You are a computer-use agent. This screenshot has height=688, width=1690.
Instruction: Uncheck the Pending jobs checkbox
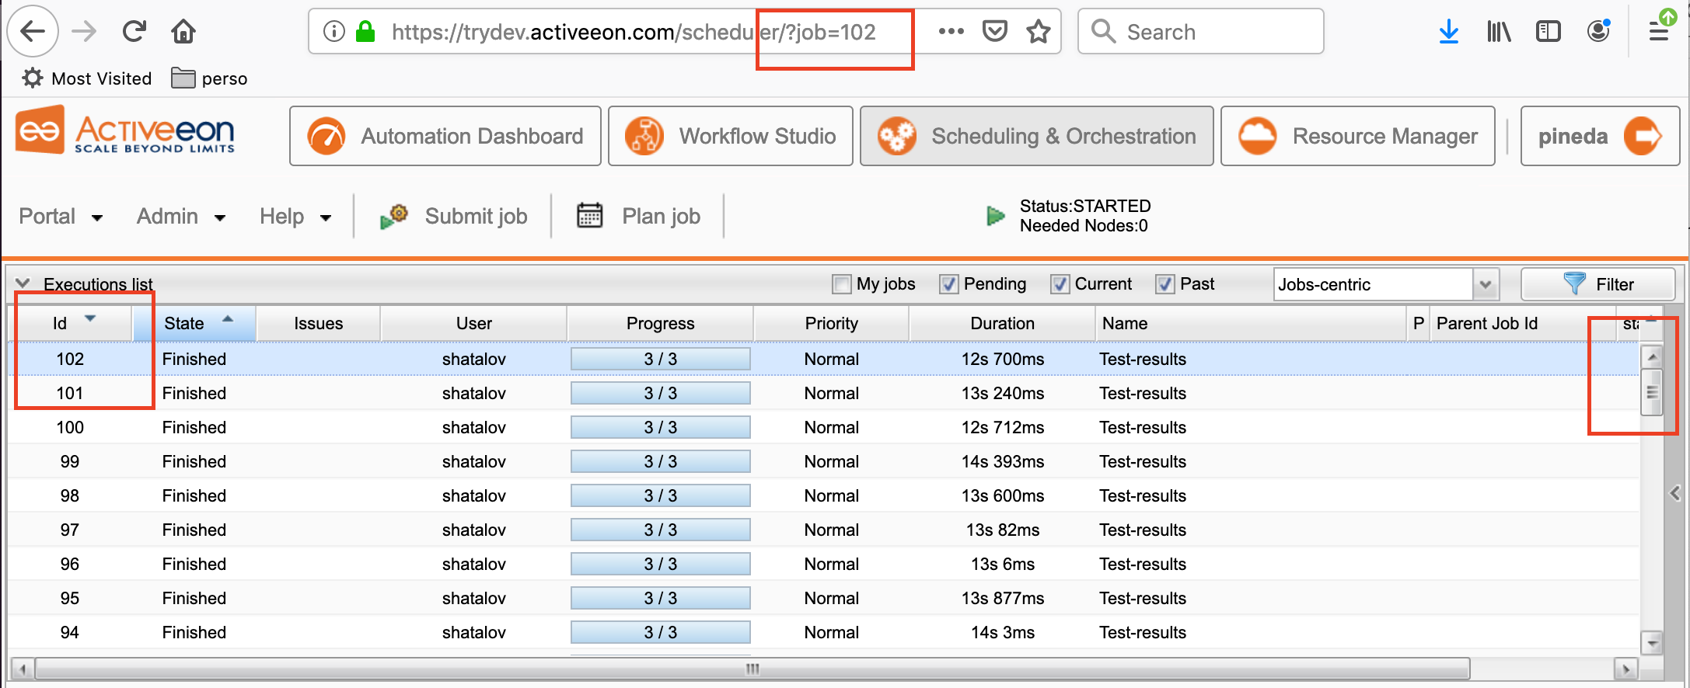click(948, 284)
